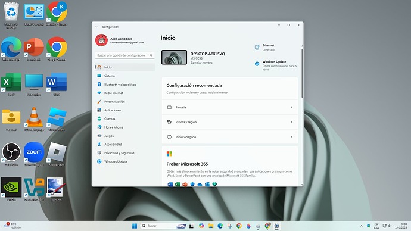Viewport: 411px width, 231px height.
Task: Click the Windows Start button on taskbar
Action: [x=135, y=226]
